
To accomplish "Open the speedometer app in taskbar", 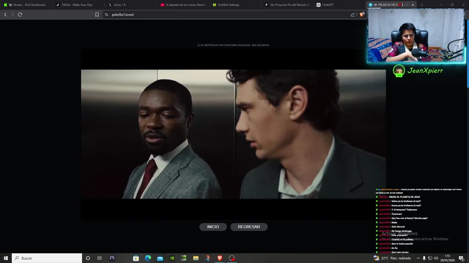I will pyautogui.click(x=112, y=258).
